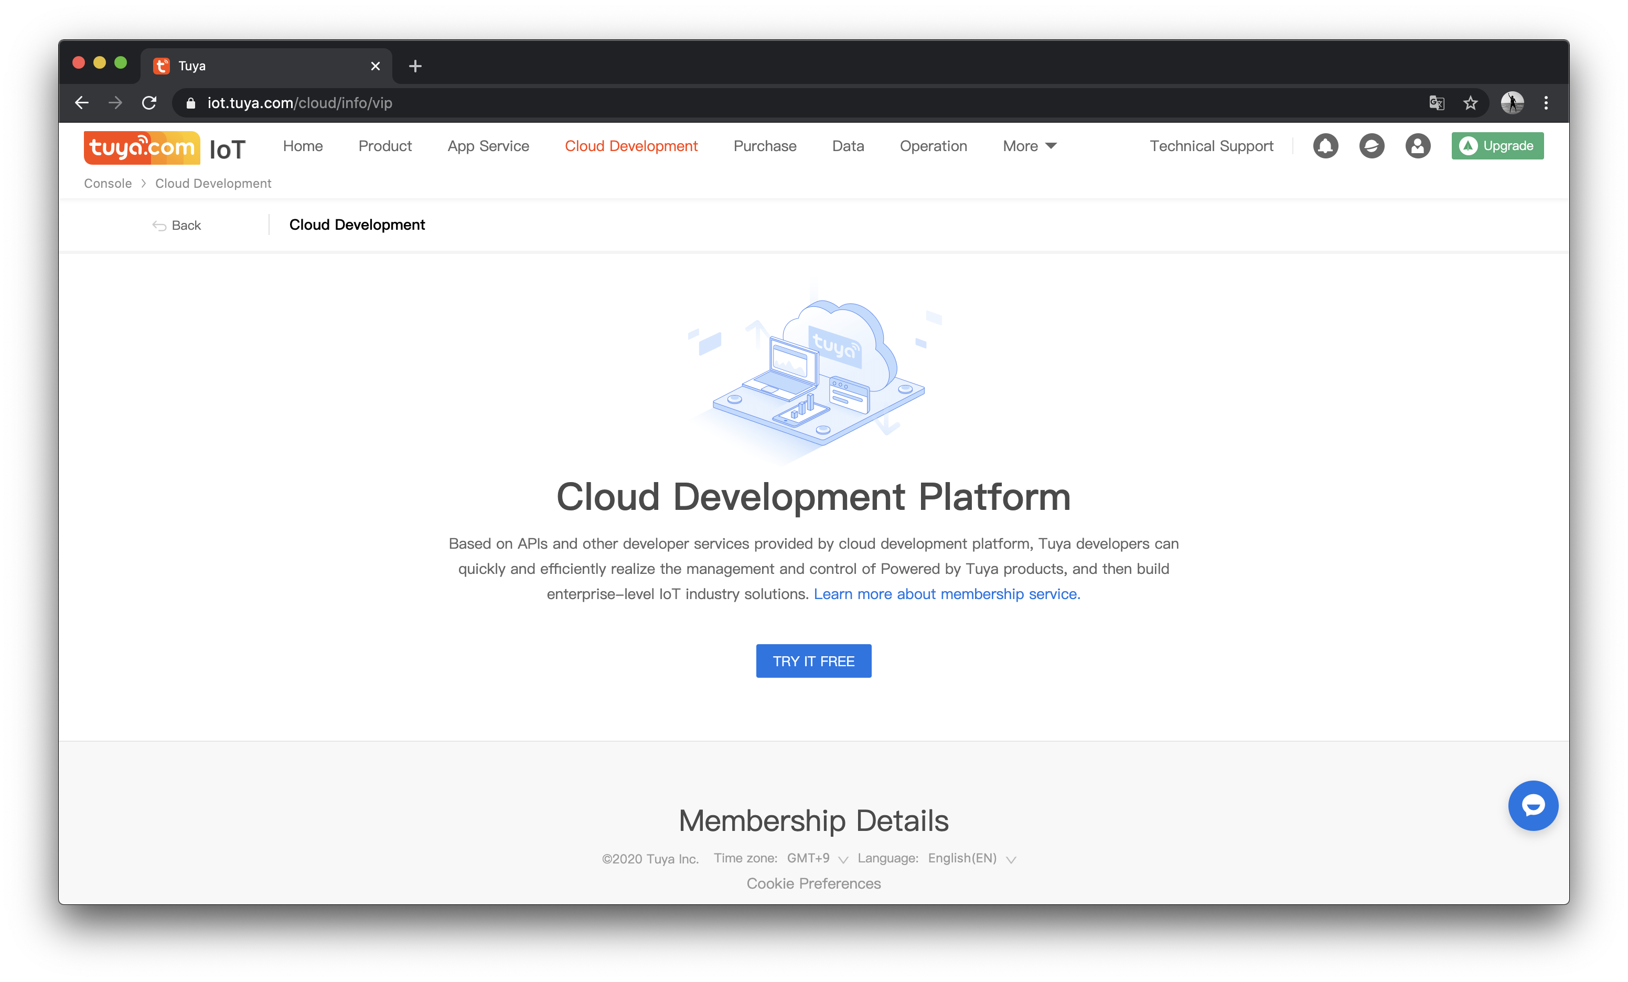
Task: Click the Chrome profile avatar
Action: tap(1512, 103)
